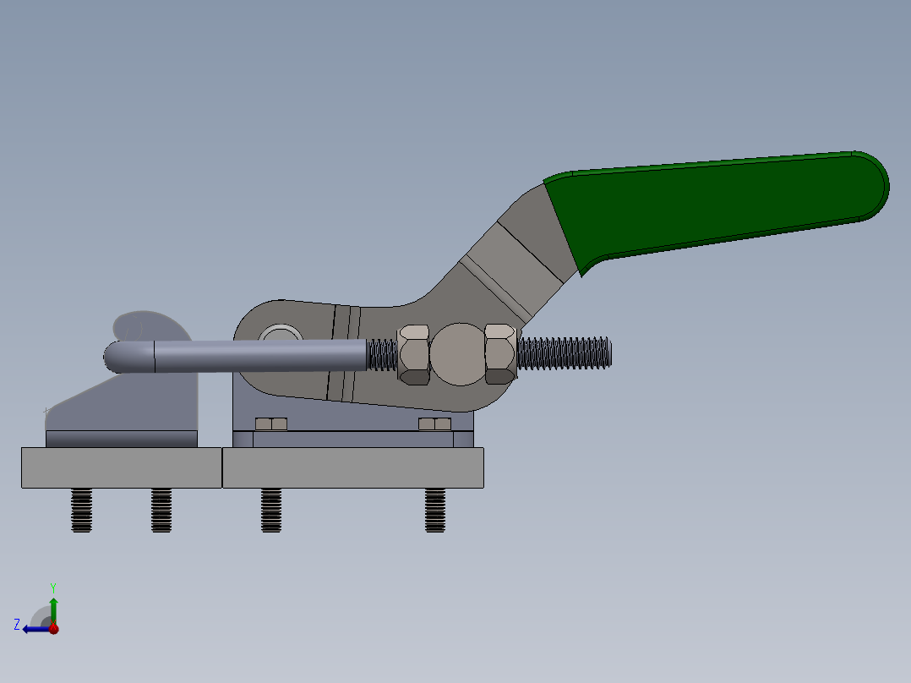911x683 pixels.
Task: Select the smooth gray hook rod
Action: click(235, 356)
